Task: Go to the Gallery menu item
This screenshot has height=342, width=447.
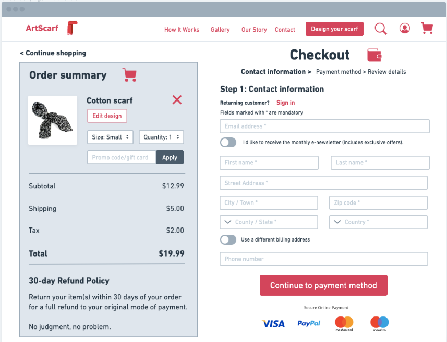Action: coord(220,30)
